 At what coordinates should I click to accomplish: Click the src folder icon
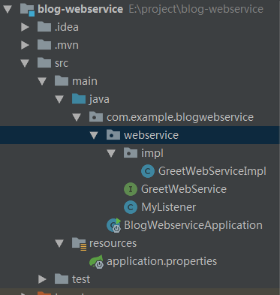point(44,62)
